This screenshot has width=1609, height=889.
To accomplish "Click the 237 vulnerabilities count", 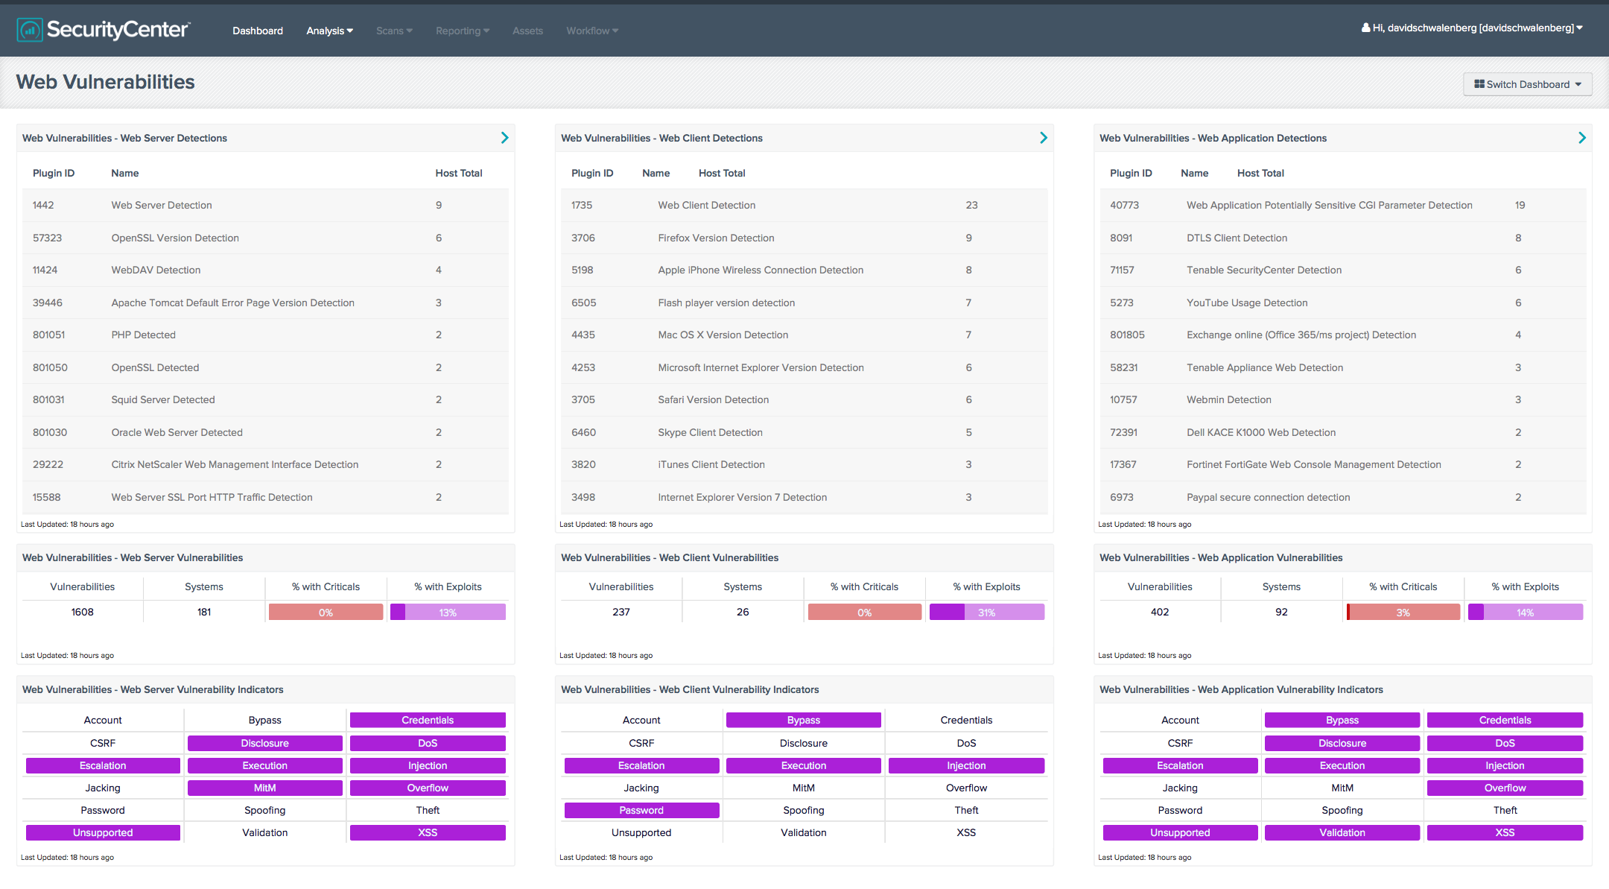I will pos(621,612).
